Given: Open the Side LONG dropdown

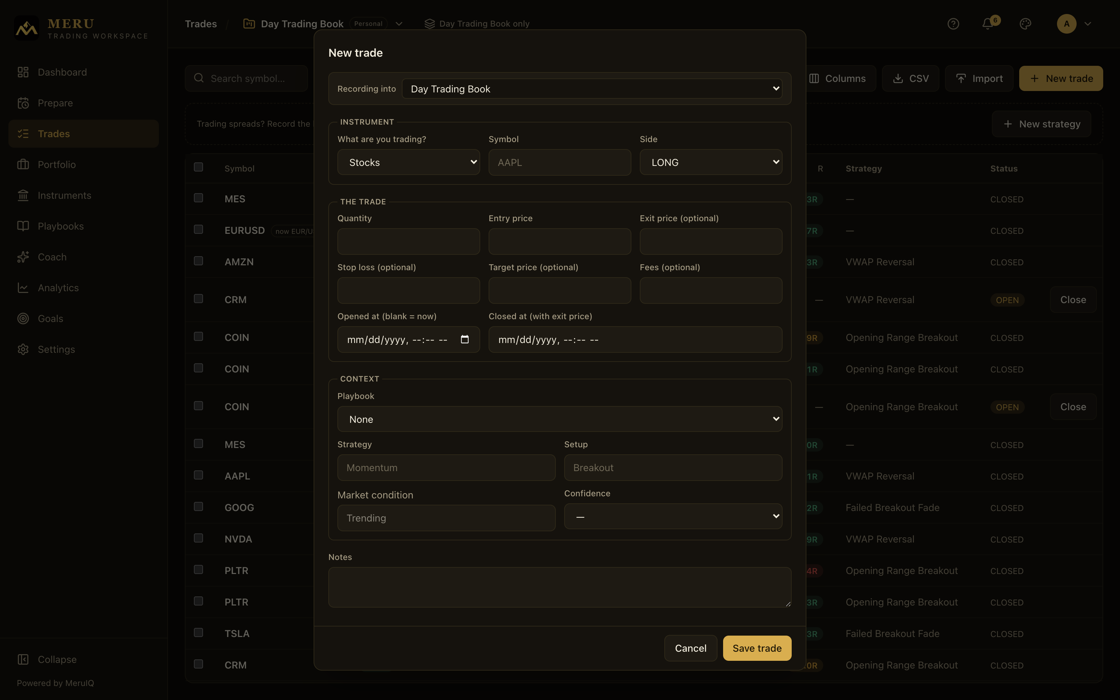Looking at the screenshot, I should pos(711,162).
